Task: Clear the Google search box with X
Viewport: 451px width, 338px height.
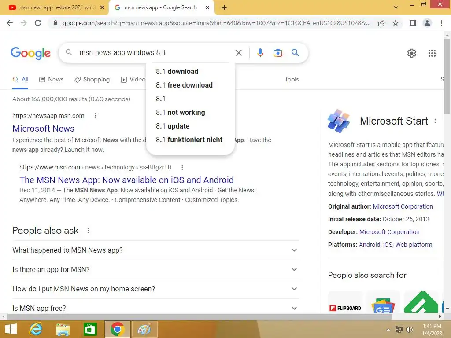Action: click(x=238, y=53)
